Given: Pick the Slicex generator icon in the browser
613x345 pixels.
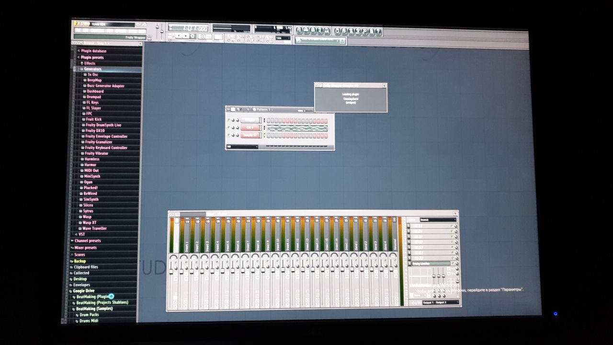Looking at the screenshot, I should click(80, 205).
